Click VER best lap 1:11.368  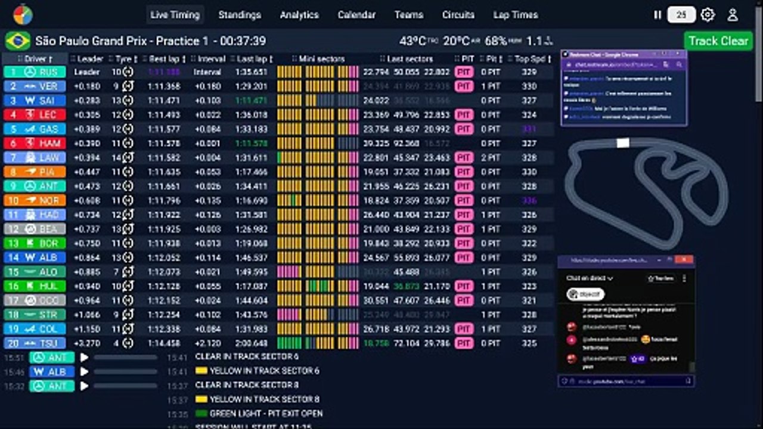(163, 86)
